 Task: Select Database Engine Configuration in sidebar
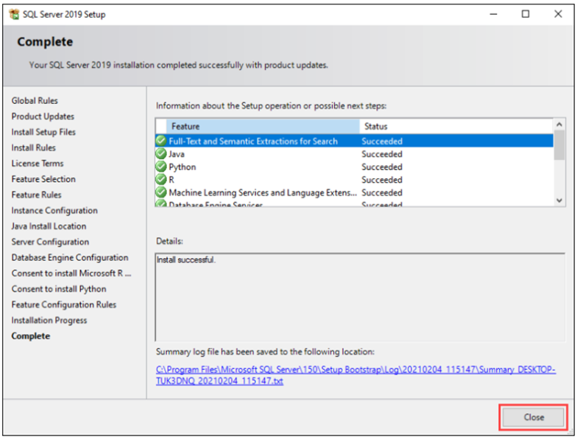pos(70,258)
